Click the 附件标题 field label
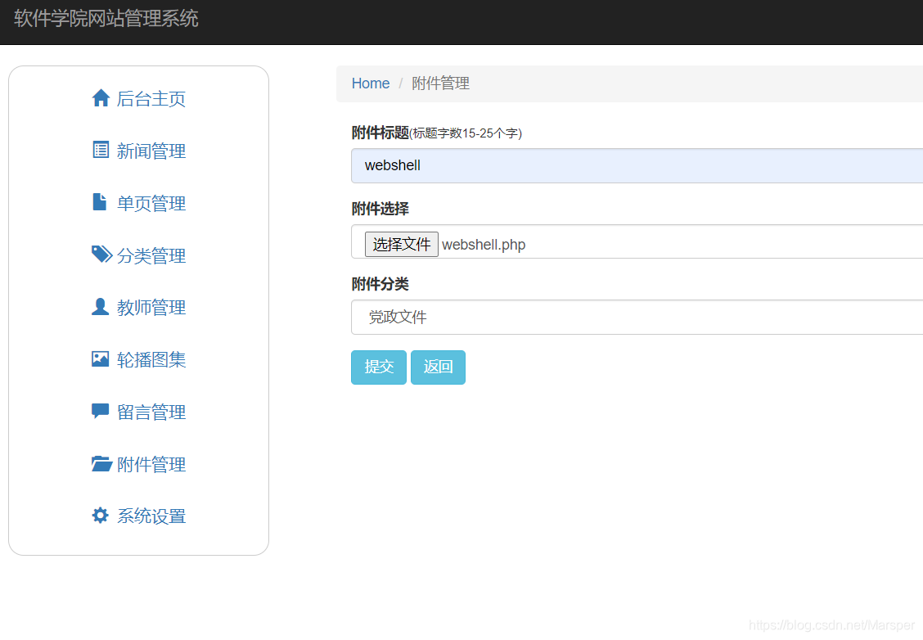The image size is (923, 640). (380, 133)
